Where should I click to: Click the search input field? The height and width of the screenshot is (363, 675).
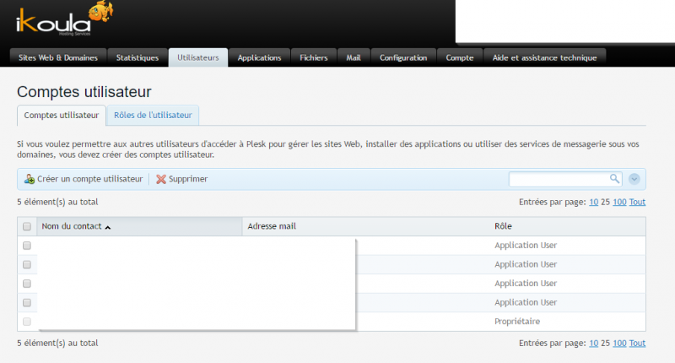coord(559,178)
